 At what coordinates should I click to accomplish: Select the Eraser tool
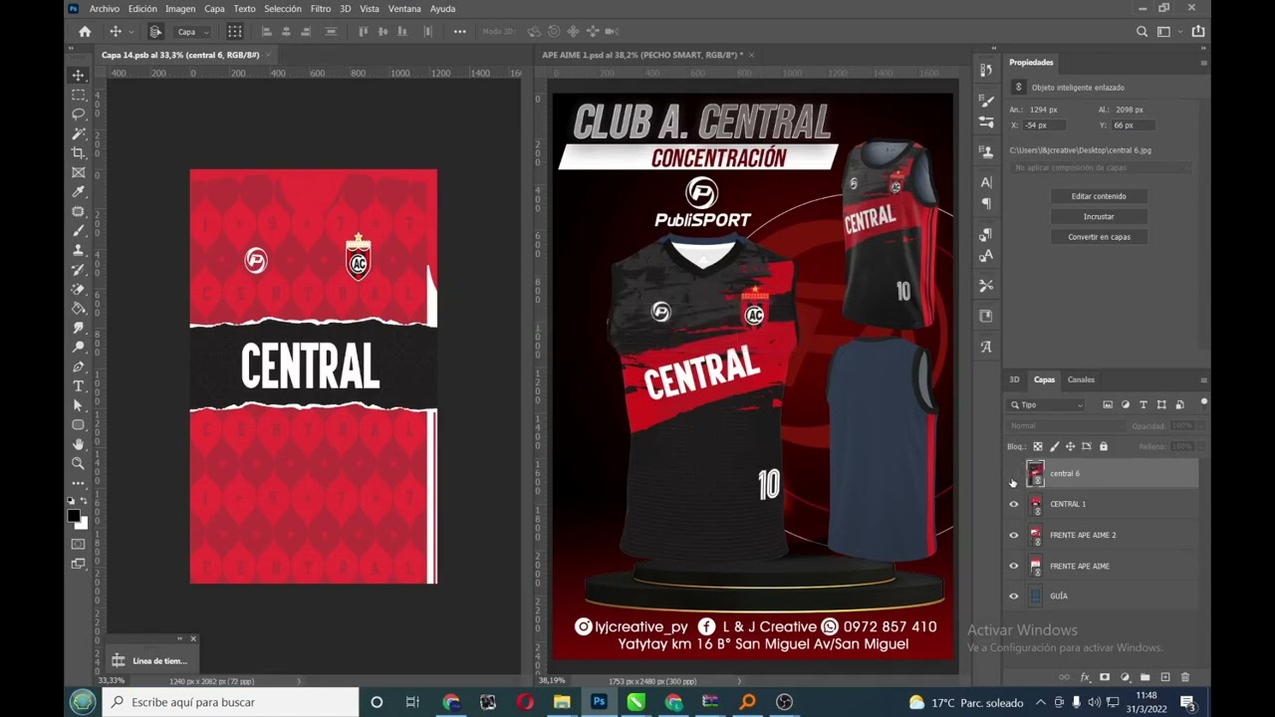(78, 289)
